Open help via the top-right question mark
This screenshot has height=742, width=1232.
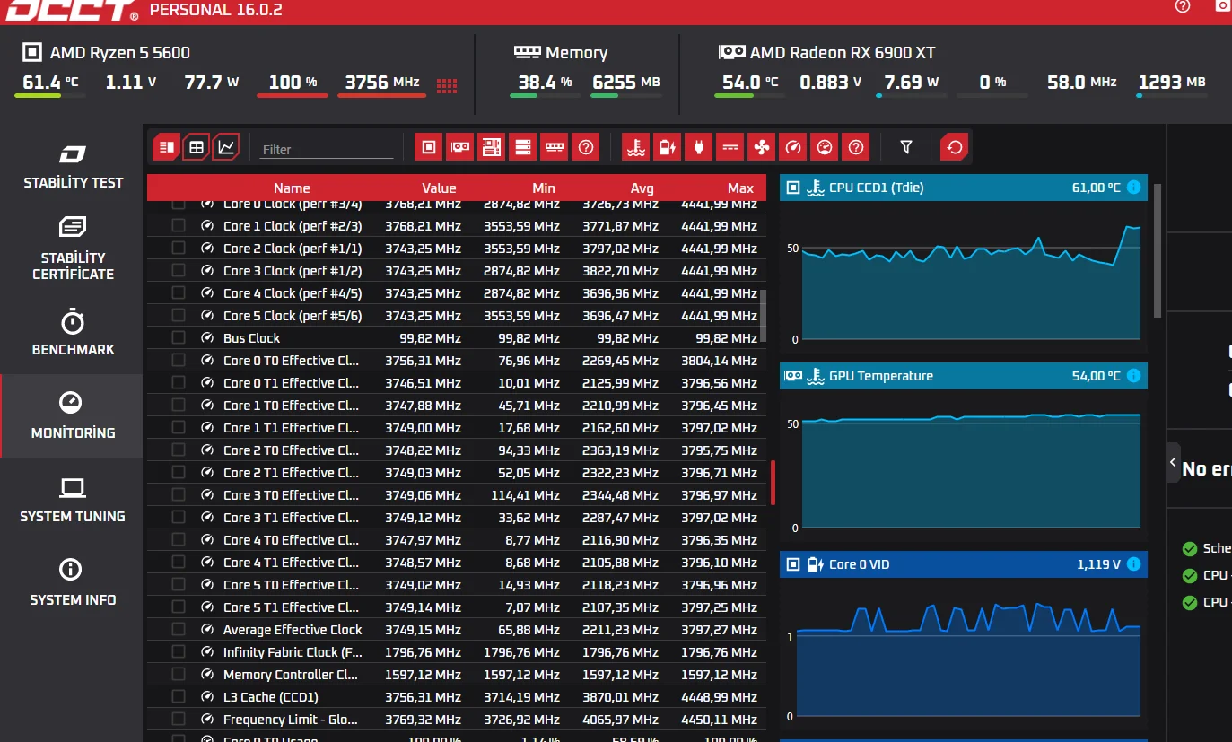click(x=1183, y=6)
